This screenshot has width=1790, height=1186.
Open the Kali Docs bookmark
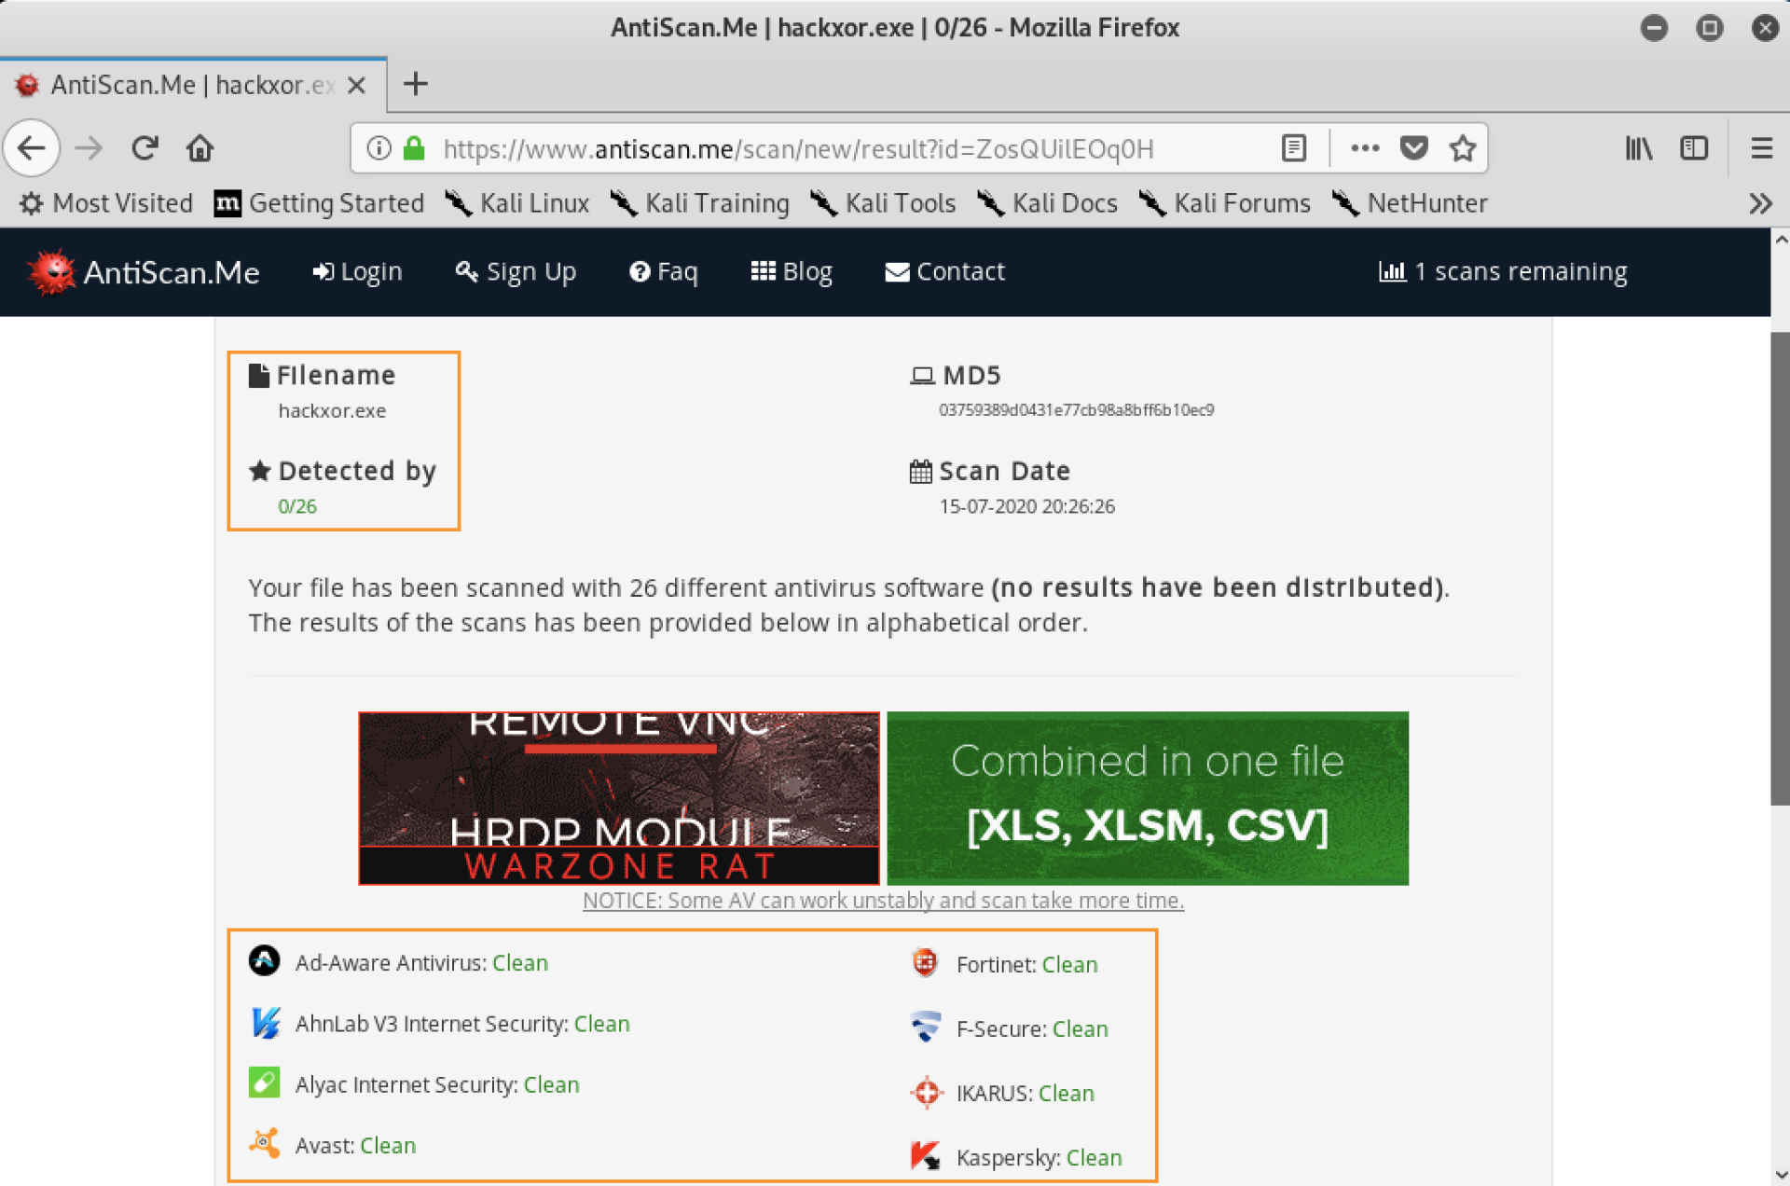pos(1047,203)
